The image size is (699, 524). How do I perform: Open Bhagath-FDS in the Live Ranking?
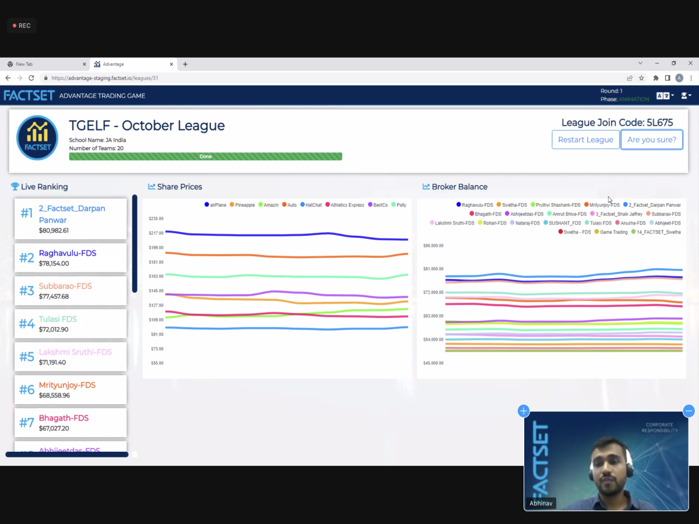70,423
